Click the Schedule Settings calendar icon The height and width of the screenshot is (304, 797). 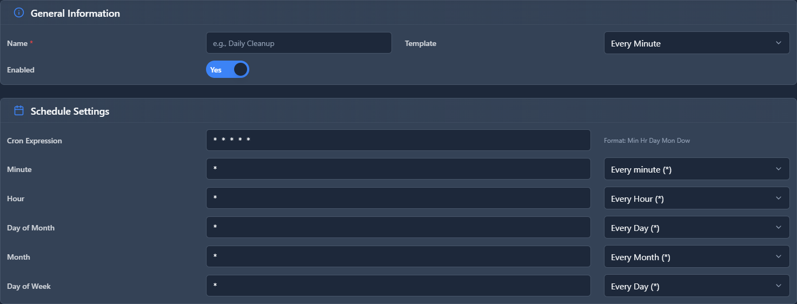(19, 111)
